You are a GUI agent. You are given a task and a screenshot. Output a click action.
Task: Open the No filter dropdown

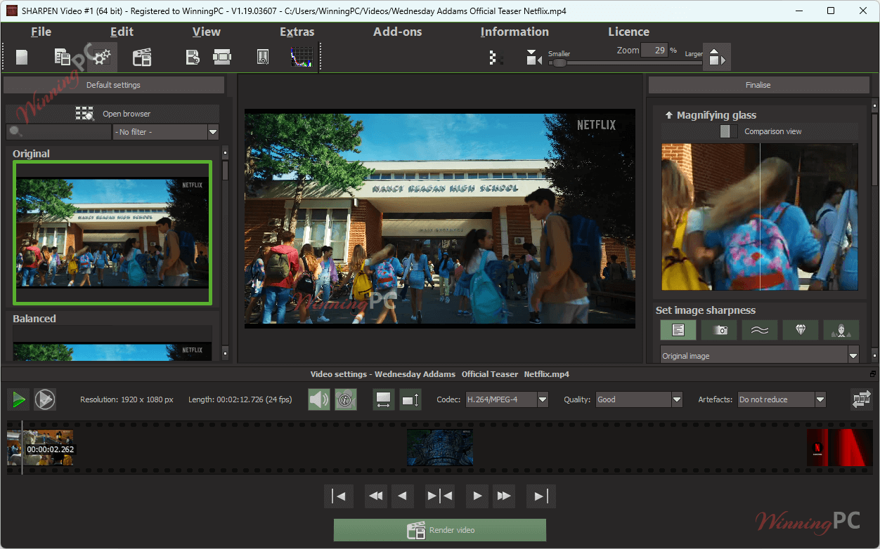click(x=166, y=132)
